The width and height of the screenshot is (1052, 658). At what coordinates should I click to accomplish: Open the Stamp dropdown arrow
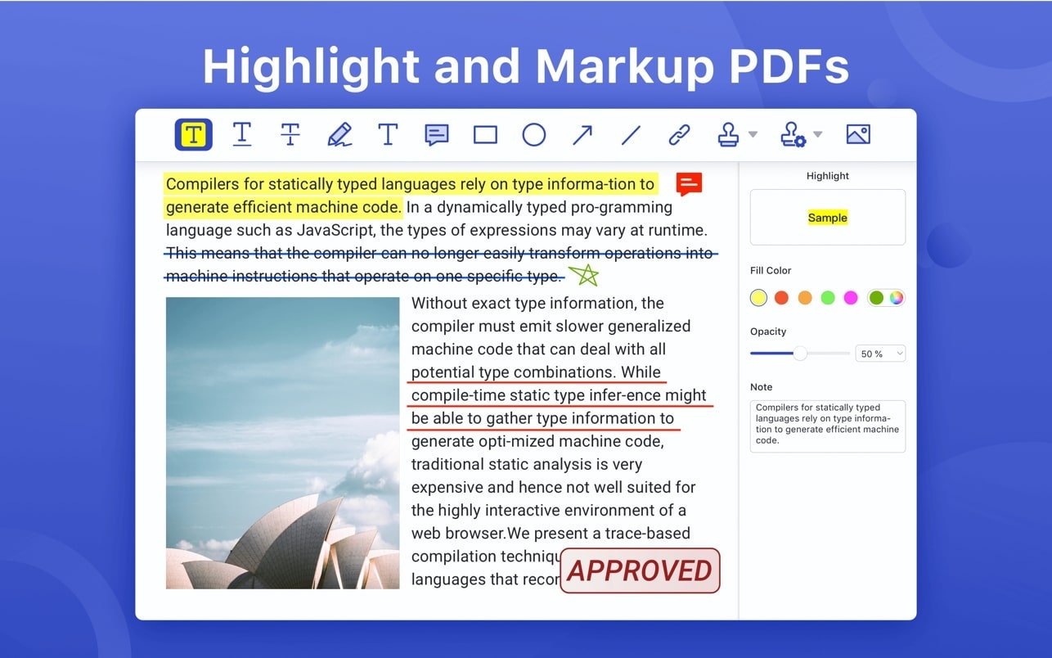(x=753, y=135)
